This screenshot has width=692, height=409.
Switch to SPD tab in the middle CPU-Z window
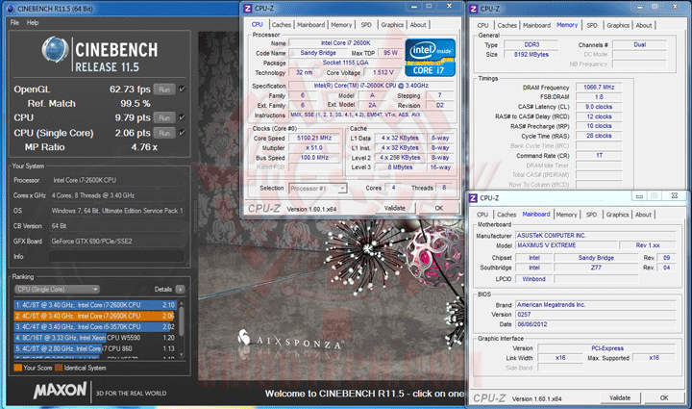pos(366,25)
